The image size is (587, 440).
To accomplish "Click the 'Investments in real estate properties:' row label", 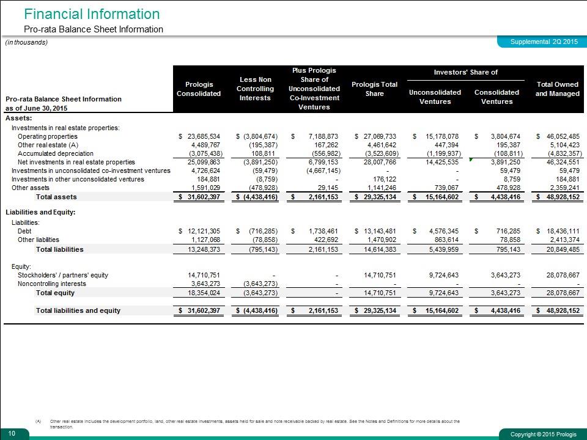I will [65, 128].
